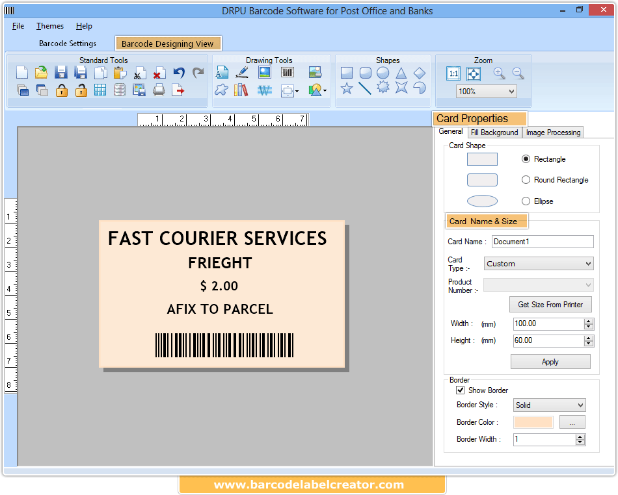Viewport: 618px width, 495px height.
Task: Draw a diamond shape
Action: tap(420, 73)
